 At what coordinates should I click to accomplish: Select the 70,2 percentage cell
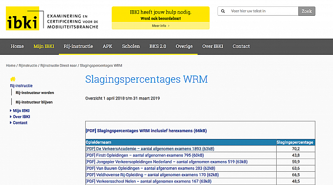[296, 149]
